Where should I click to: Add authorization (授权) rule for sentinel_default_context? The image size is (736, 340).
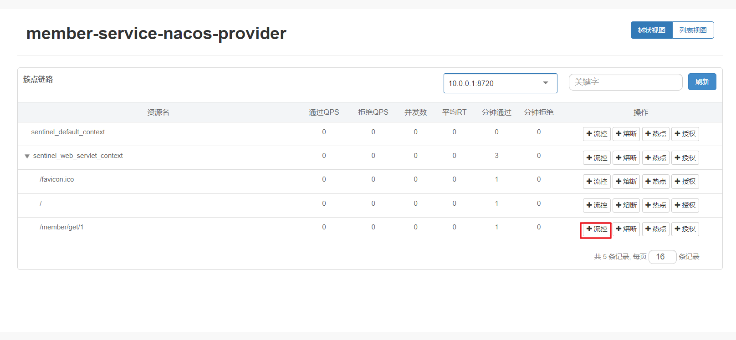685,134
